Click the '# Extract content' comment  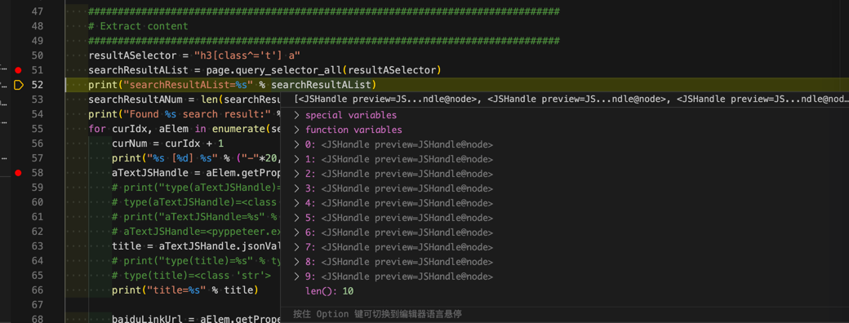click(138, 26)
